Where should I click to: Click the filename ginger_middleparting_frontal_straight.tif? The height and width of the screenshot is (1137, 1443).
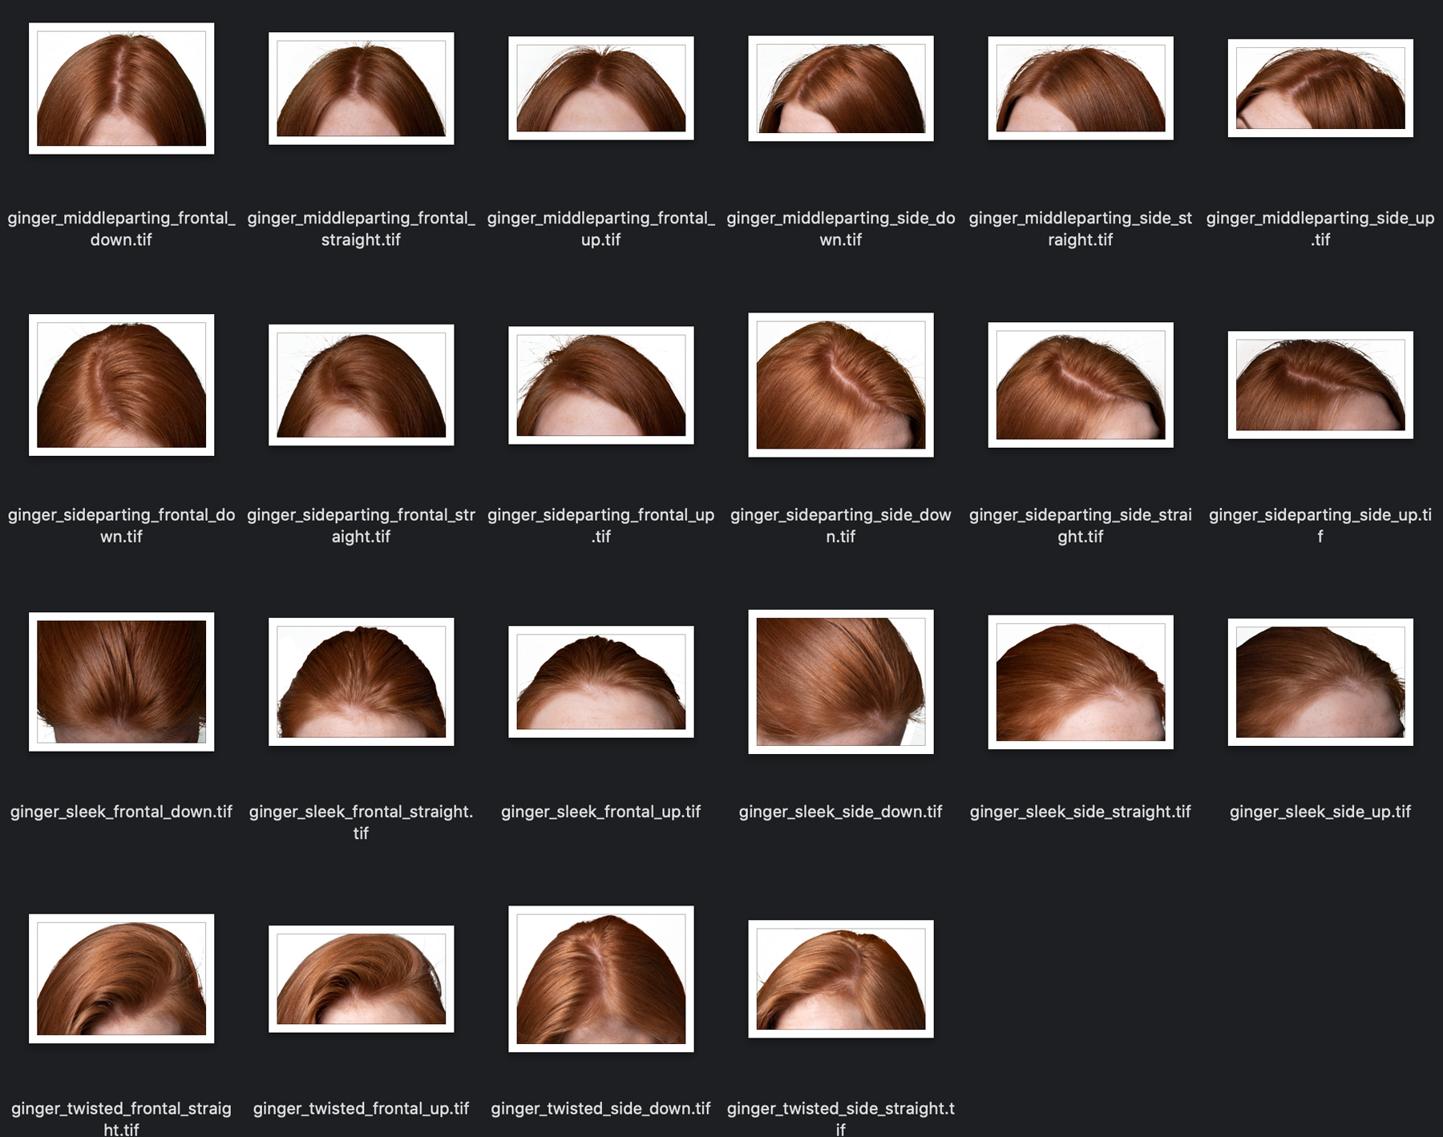pos(361,228)
